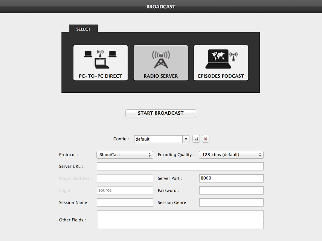Click the Other Fields text area
This screenshot has width=322, height=241.
tap(180, 220)
